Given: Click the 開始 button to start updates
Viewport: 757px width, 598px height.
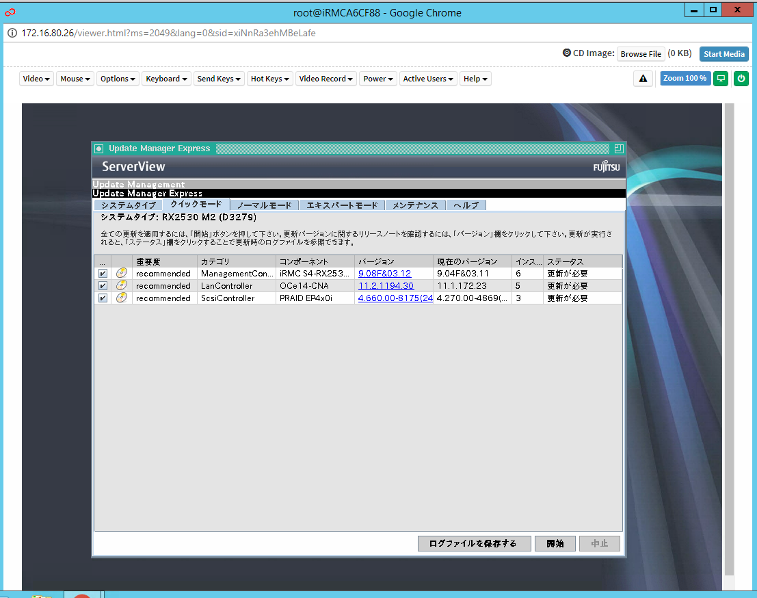Looking at the screenshot, I should (x=555, y=543).
